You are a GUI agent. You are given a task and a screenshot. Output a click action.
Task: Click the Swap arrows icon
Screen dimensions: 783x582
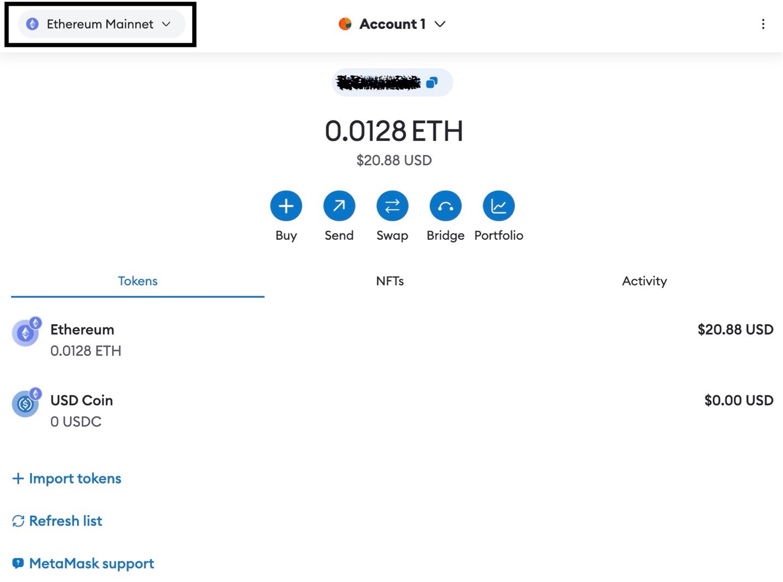[x=392, y=206]
